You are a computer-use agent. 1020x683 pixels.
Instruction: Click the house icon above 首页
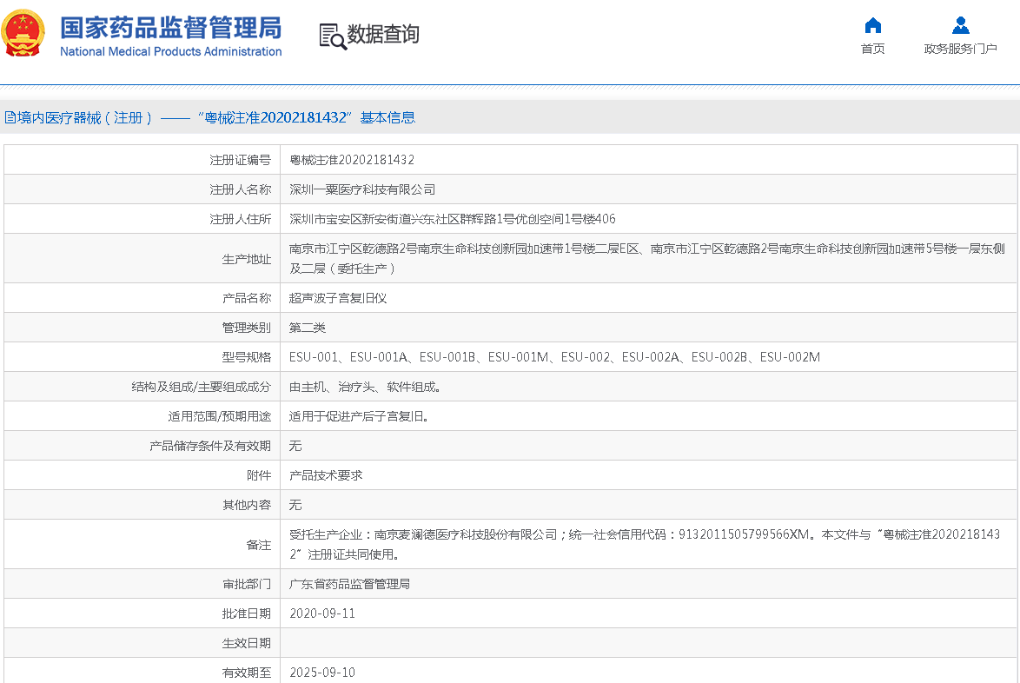[x=872, y=25]
